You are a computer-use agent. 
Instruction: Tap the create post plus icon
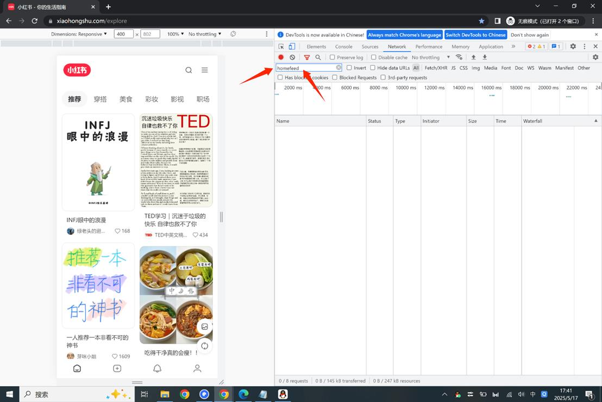(117, 368)
